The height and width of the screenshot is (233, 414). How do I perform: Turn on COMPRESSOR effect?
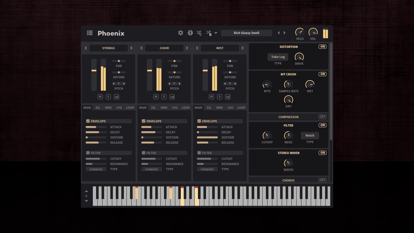click(322, 117)
